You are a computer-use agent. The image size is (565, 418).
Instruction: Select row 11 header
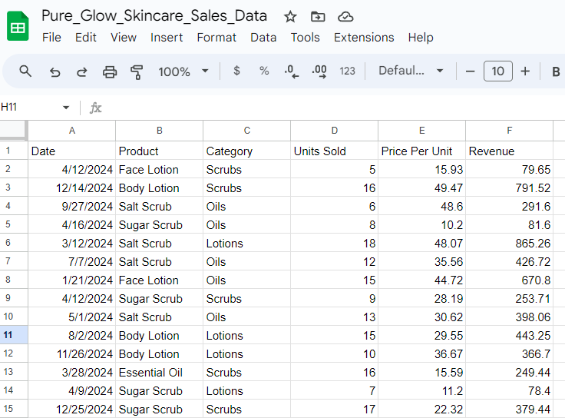[14, 335]
